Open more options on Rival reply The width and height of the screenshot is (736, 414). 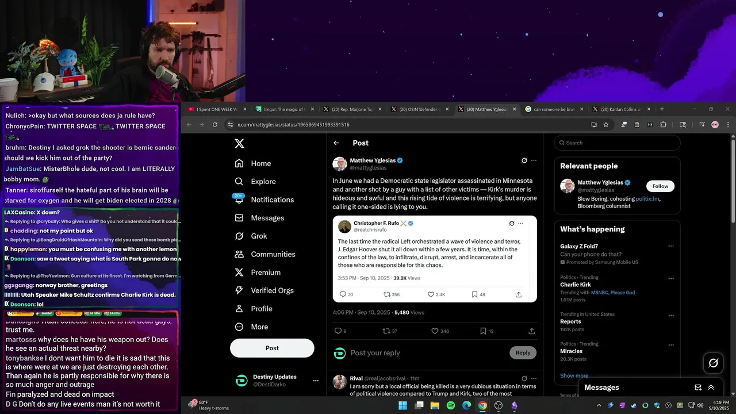pyautogui.click(x=534, y=378)
